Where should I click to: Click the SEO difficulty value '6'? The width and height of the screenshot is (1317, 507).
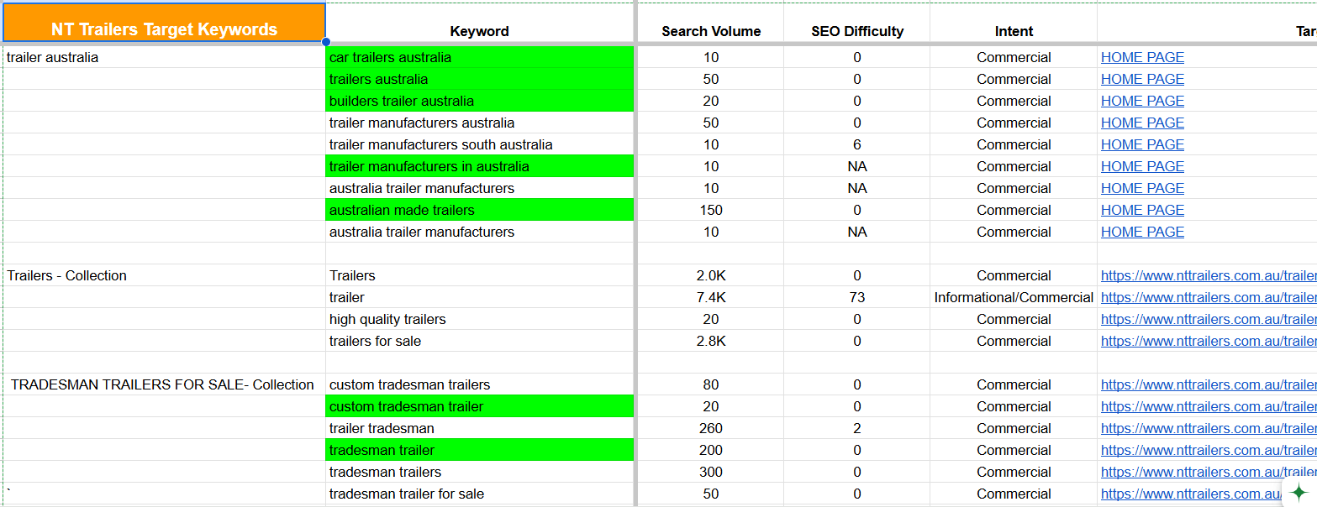[x=857, y=144]
